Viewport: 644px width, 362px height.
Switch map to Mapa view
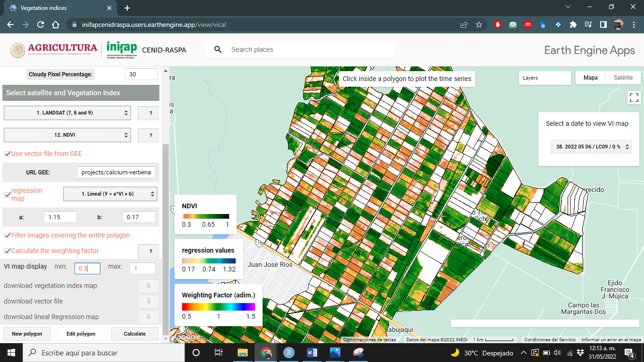591,78
